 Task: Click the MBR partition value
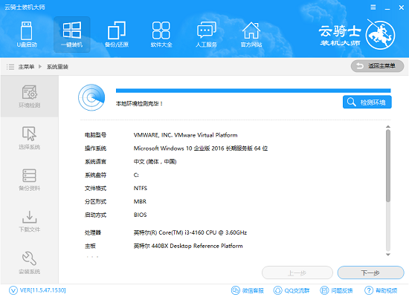coord(140,201)
